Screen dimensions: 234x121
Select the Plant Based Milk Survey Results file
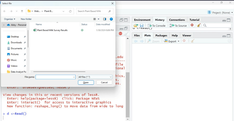[52, 30]
